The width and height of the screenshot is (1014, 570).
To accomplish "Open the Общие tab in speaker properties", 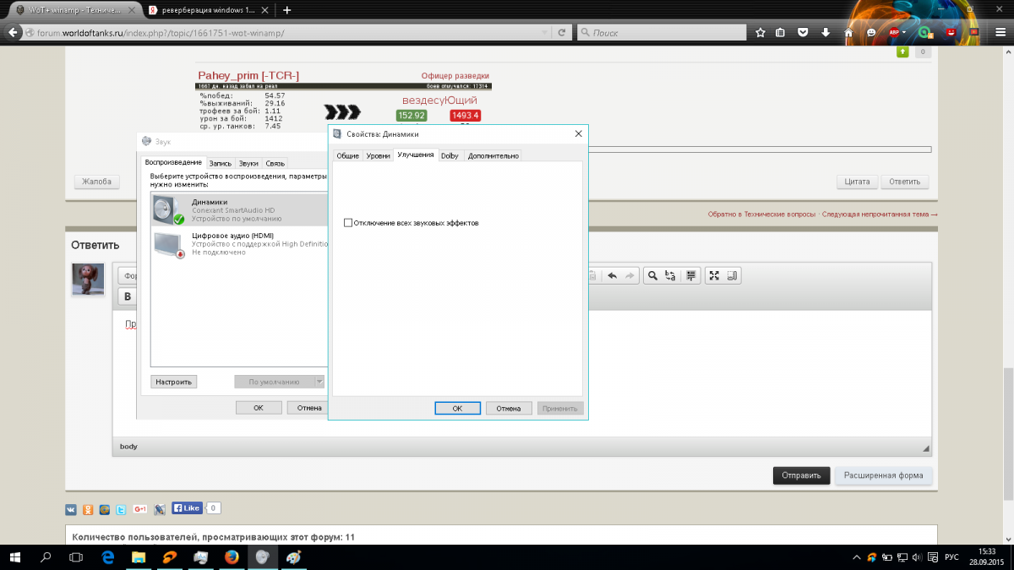I will point(348,155).
